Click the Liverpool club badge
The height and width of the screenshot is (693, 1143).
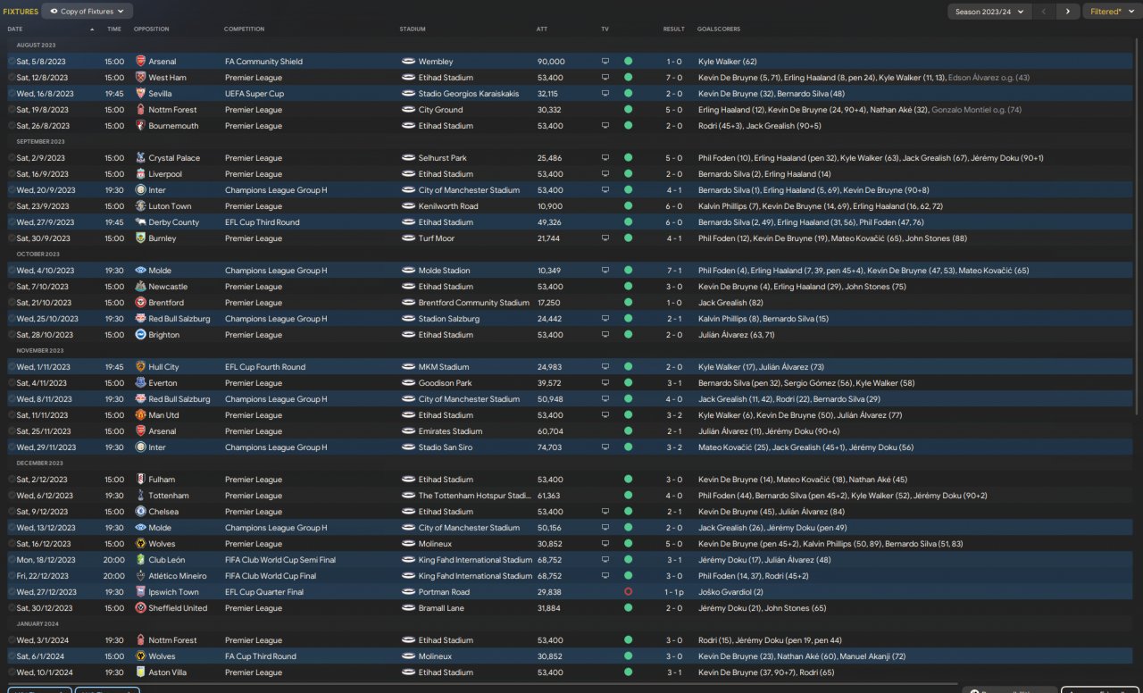140,174
